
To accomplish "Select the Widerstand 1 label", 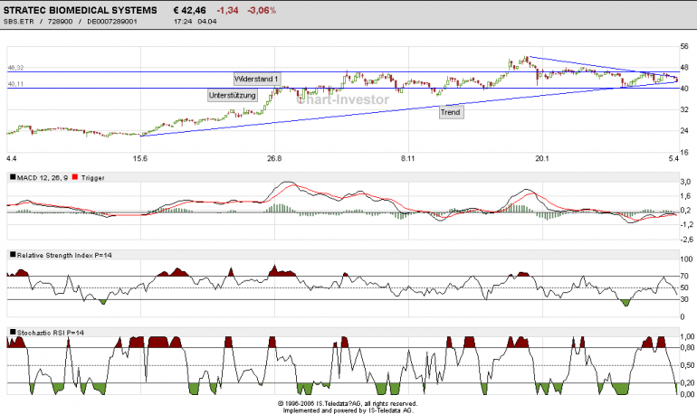I will 256,79.
